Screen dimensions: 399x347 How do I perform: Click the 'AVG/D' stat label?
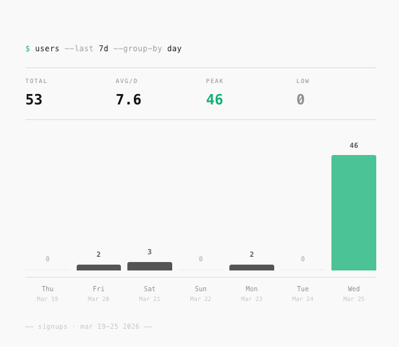[x=127, y=81]
